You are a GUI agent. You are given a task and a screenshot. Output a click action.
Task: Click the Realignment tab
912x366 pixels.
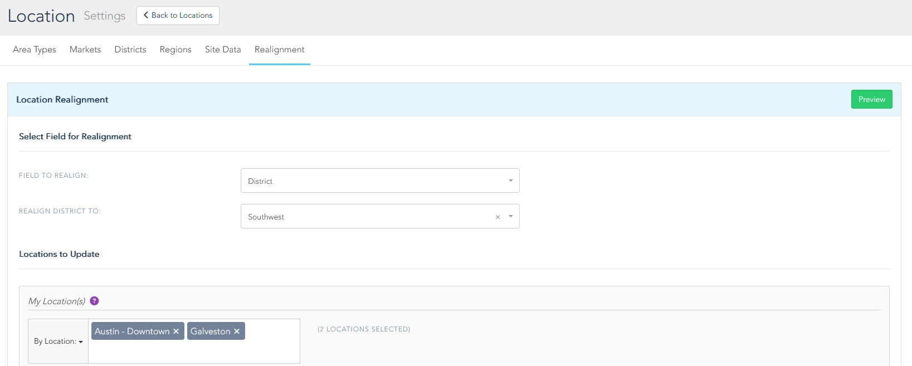pos(279,50)
